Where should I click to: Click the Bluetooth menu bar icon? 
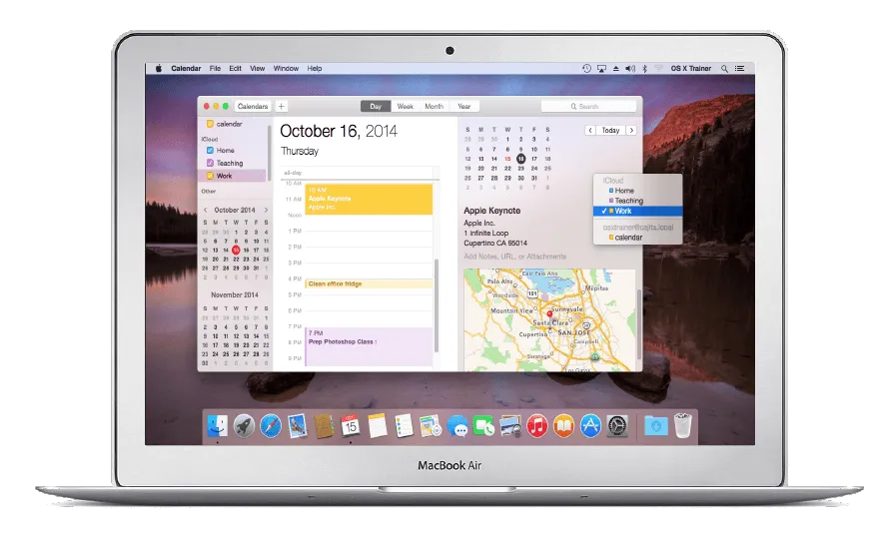(644, 69)
